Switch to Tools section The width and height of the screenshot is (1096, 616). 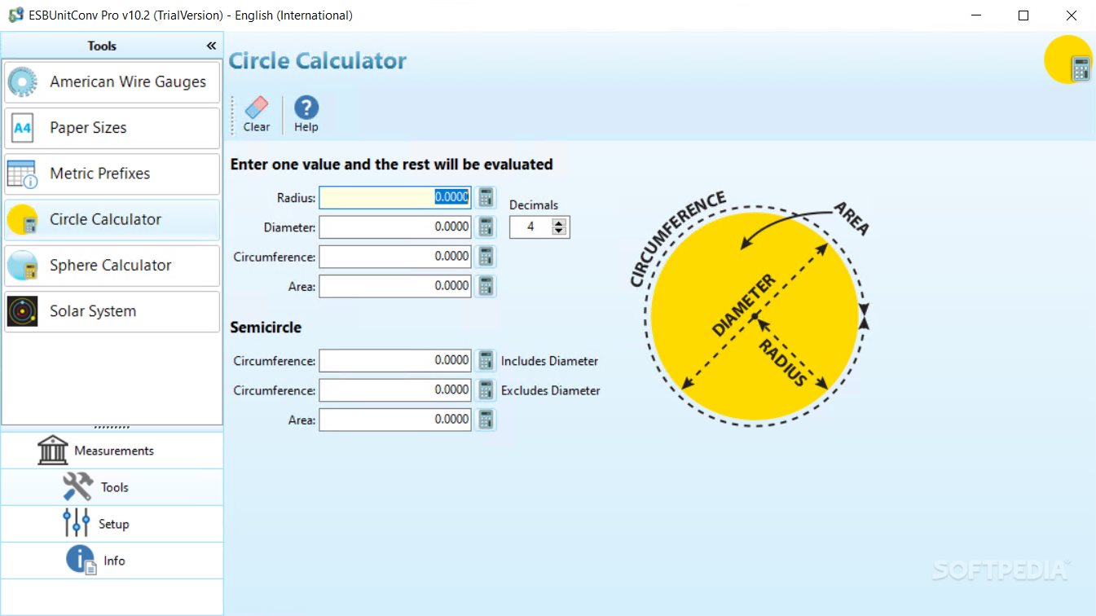pos(112,486)
